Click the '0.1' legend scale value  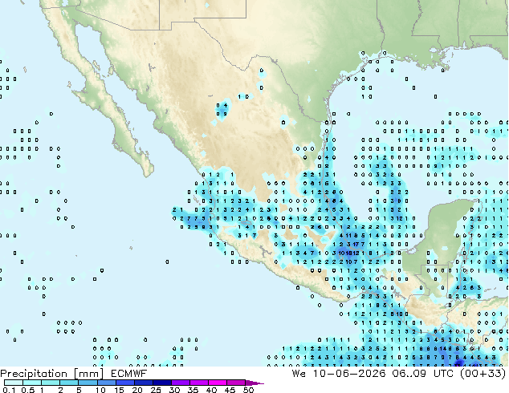(x=9, y=390)
